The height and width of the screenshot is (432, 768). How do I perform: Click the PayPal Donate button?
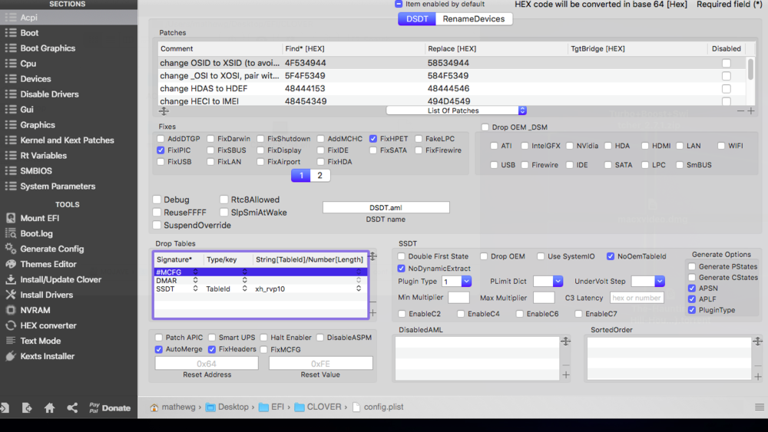click(x=109, y=408)
